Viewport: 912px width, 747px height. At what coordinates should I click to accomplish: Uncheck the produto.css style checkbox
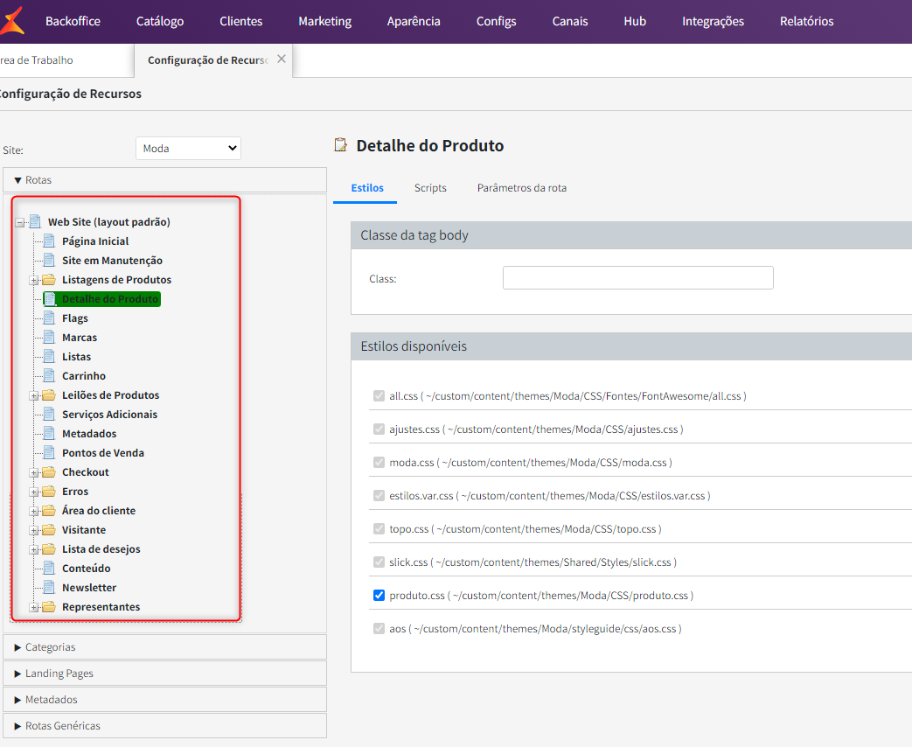pos(379,595)
